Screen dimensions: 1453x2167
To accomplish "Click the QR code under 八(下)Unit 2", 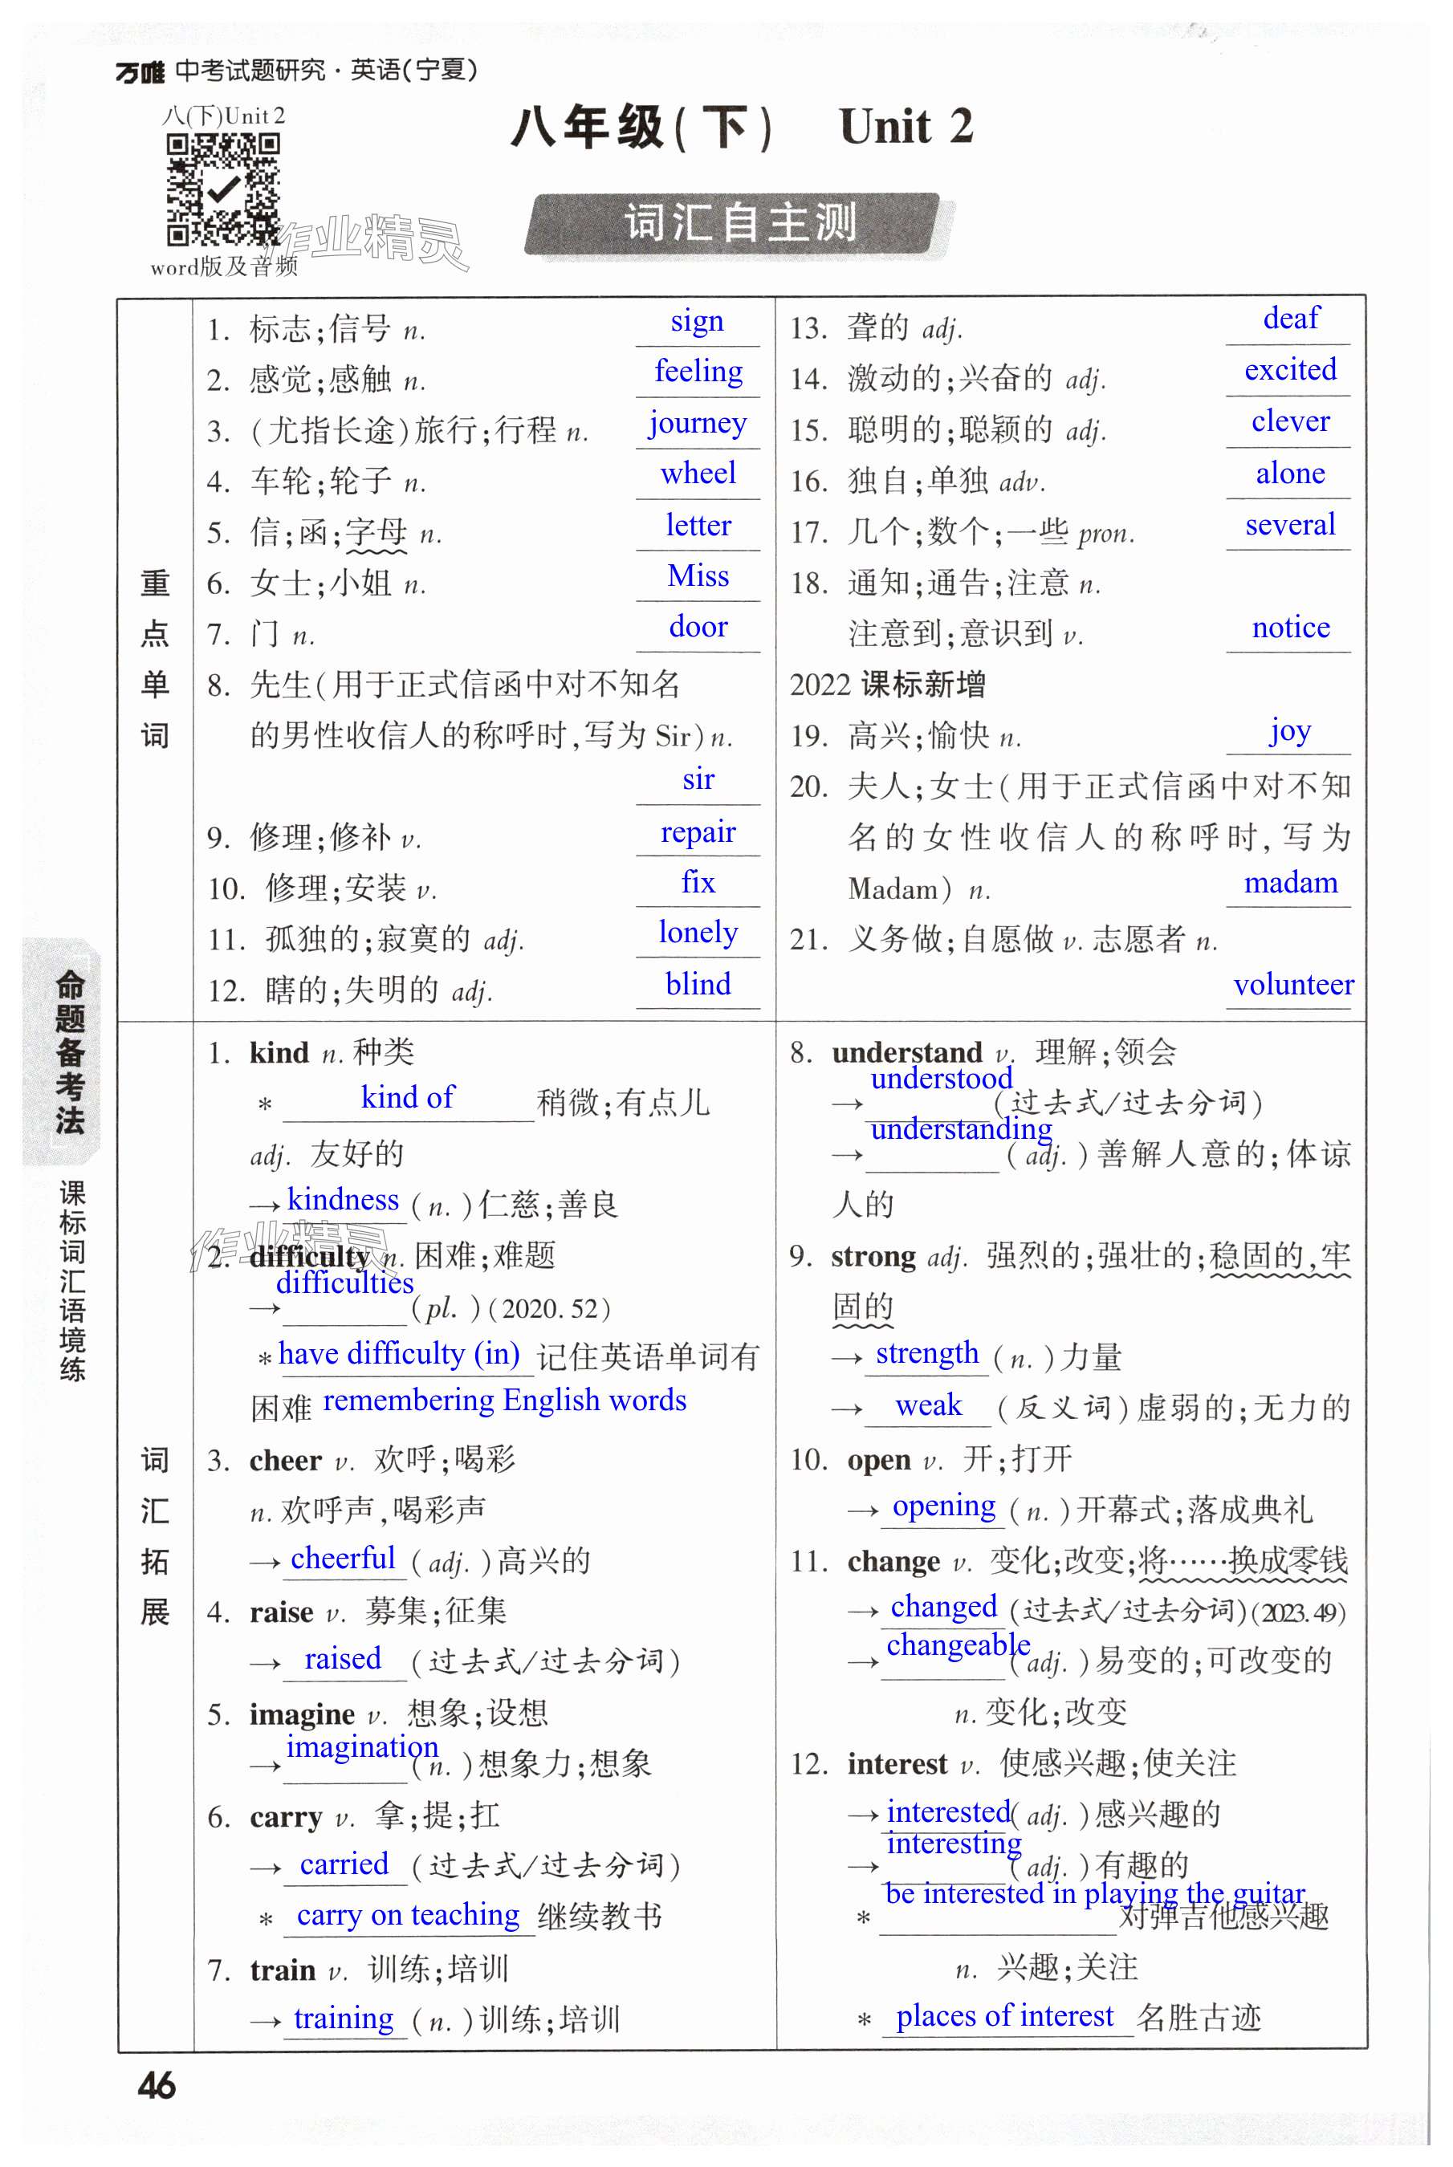I will pos(222,190).
